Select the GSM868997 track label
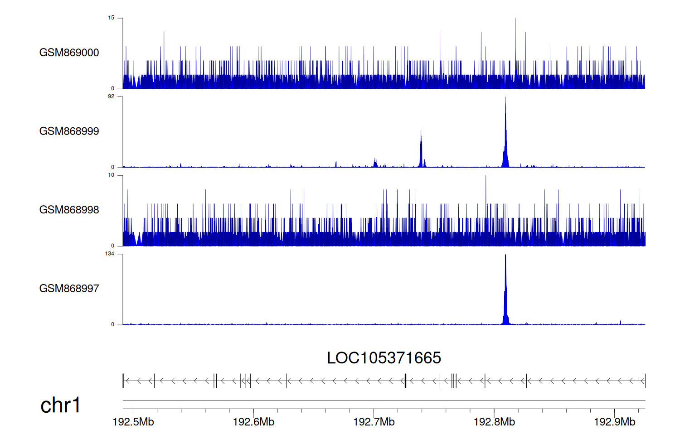 click(69, 289)
